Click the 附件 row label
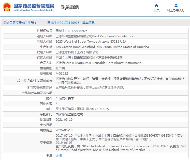 [x=49, y=98]
